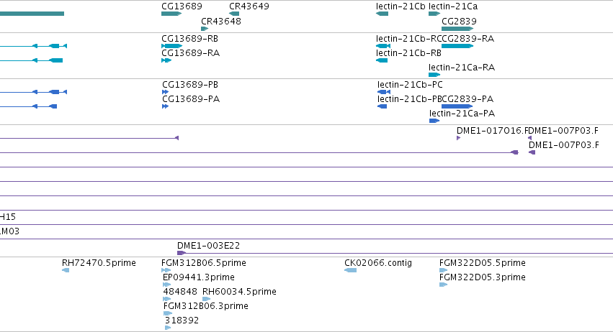The width and height of the screenshot is (613, 332).
Task: Select the EP09441.3prime arrow glyph
Action: (x=166, y=285)
